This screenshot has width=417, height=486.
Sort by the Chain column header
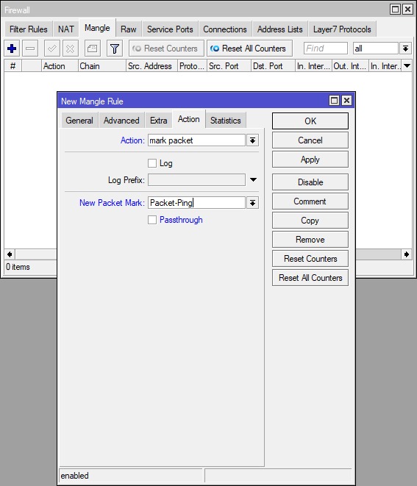point(102,65)
